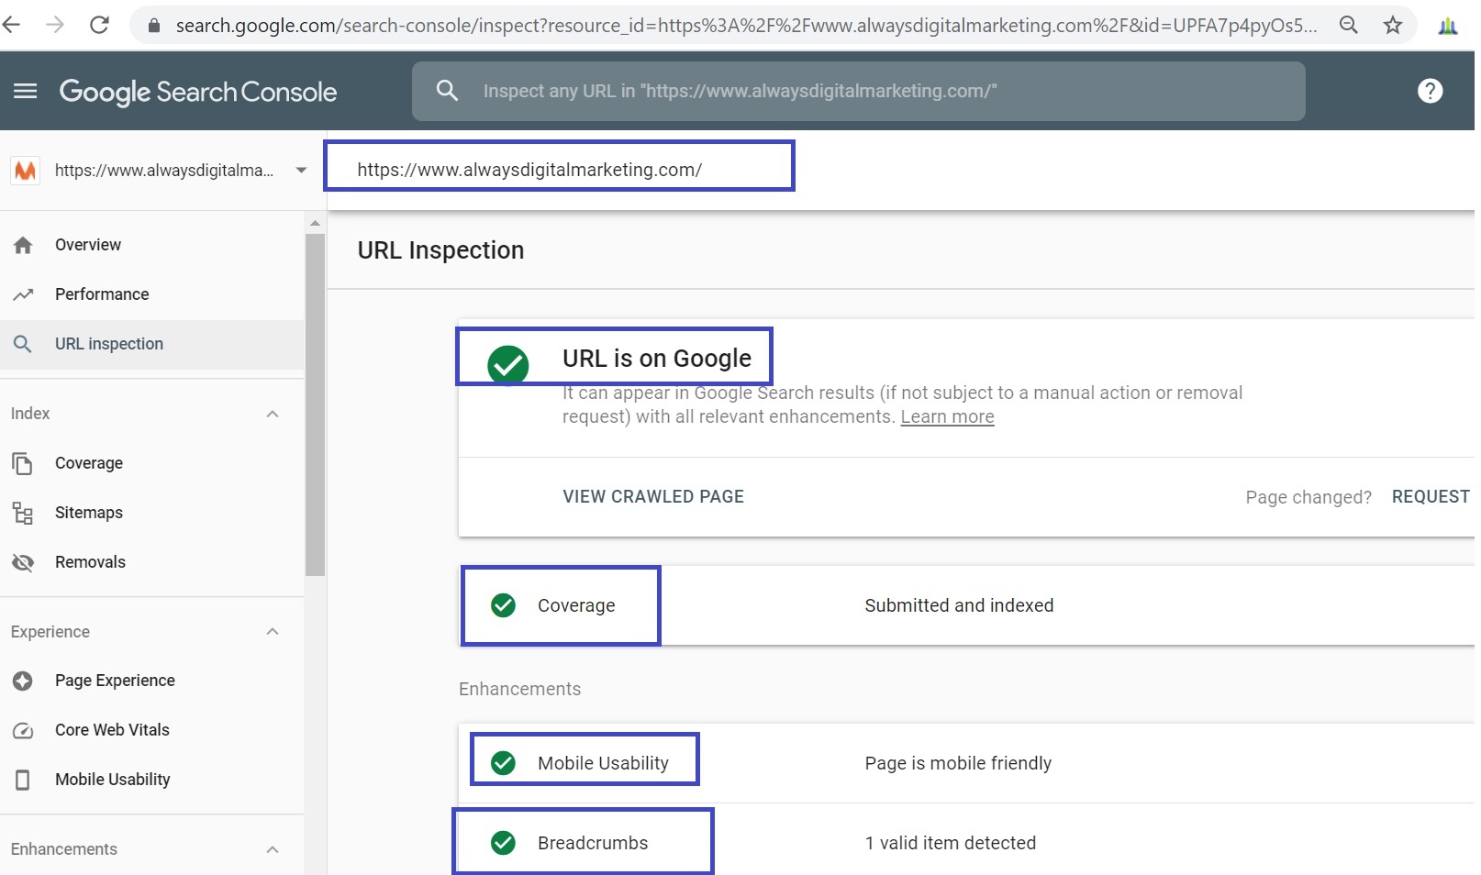
Task: Click the inspected URL alwaysdigitalmarketing.com text
Action: point(529,170)
